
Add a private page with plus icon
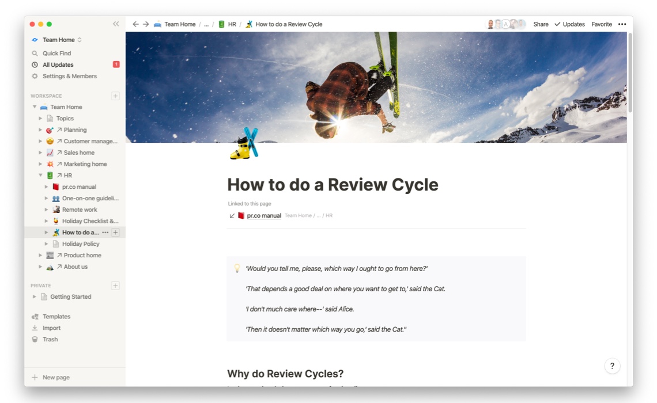click(x=115, y=286)
